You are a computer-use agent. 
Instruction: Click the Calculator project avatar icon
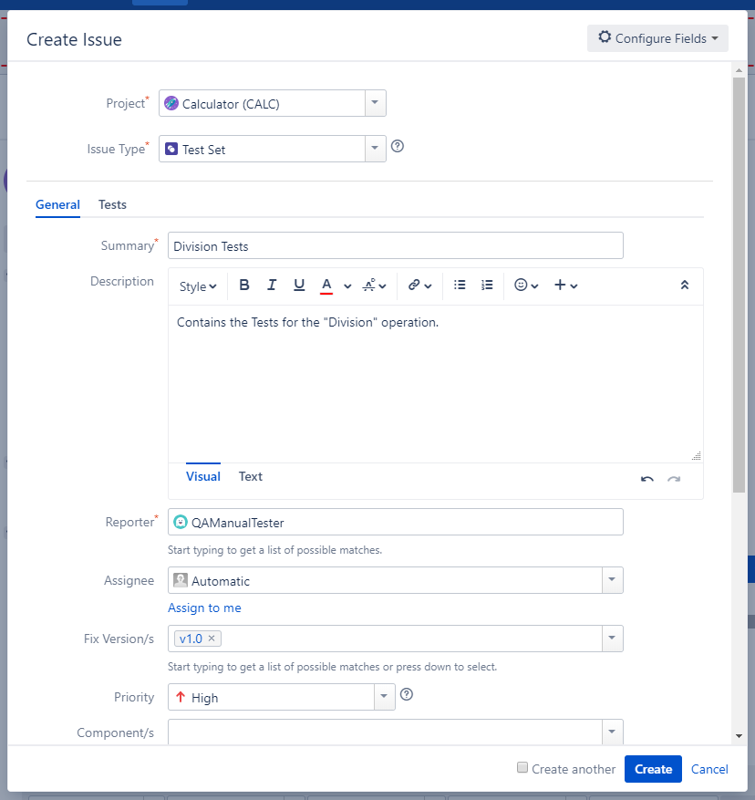pos(171,103)
